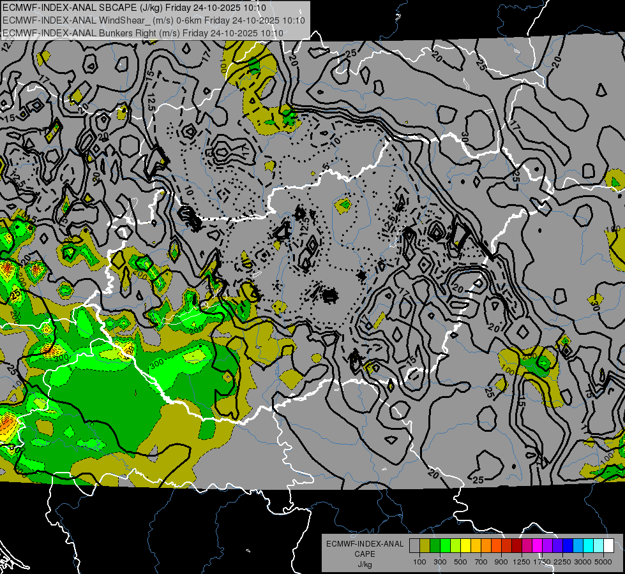
Task: Select the WindShear 0-6km layer title line
Action: click(x=153, y=20)
